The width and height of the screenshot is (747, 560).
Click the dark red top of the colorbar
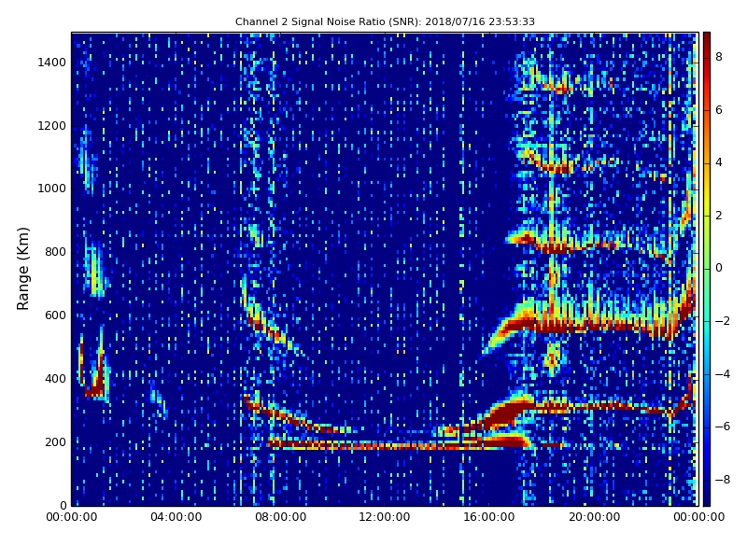(x=707, y=40)
